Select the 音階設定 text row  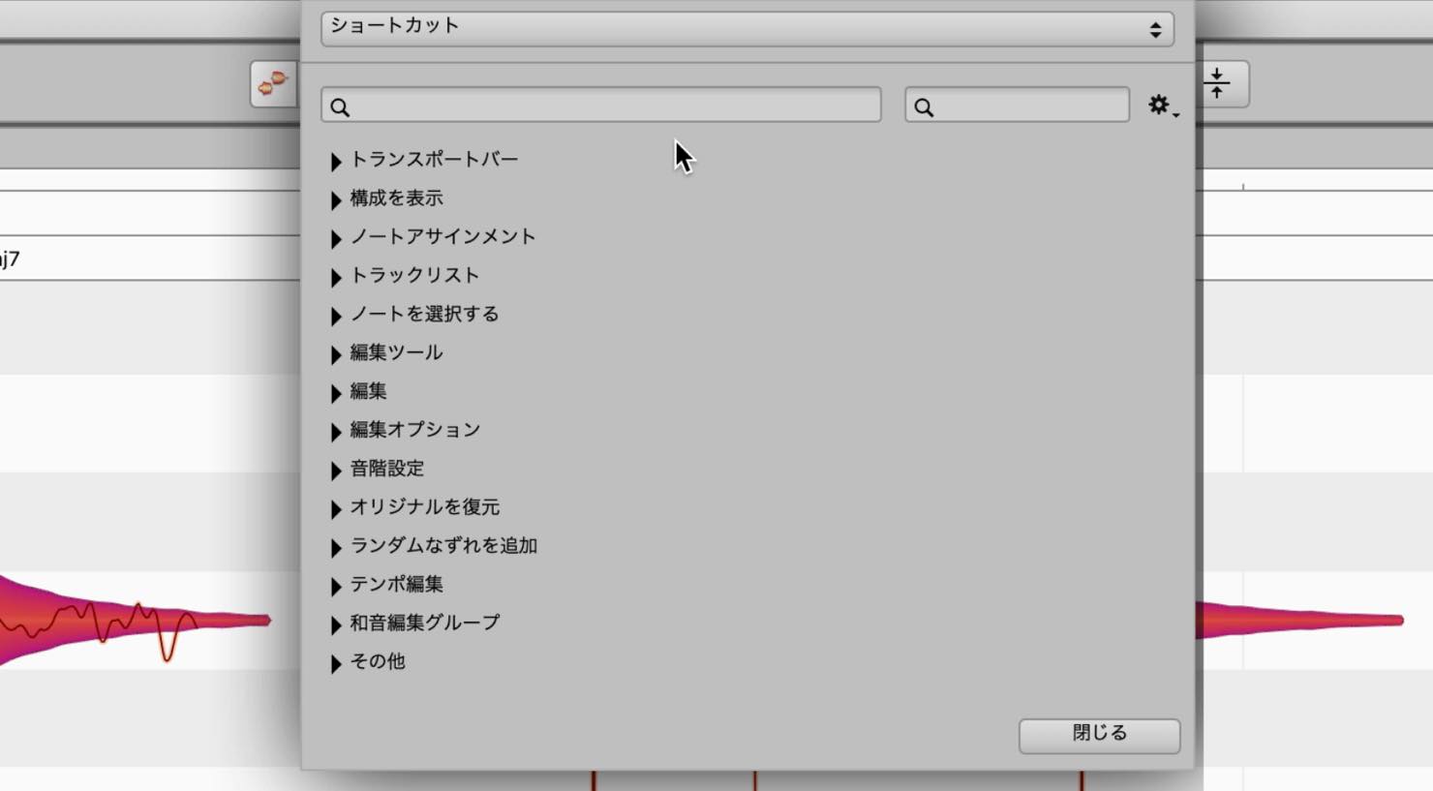coord(386,468)
